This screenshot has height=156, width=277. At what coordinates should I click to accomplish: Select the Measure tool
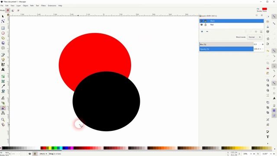click(3, 124)
